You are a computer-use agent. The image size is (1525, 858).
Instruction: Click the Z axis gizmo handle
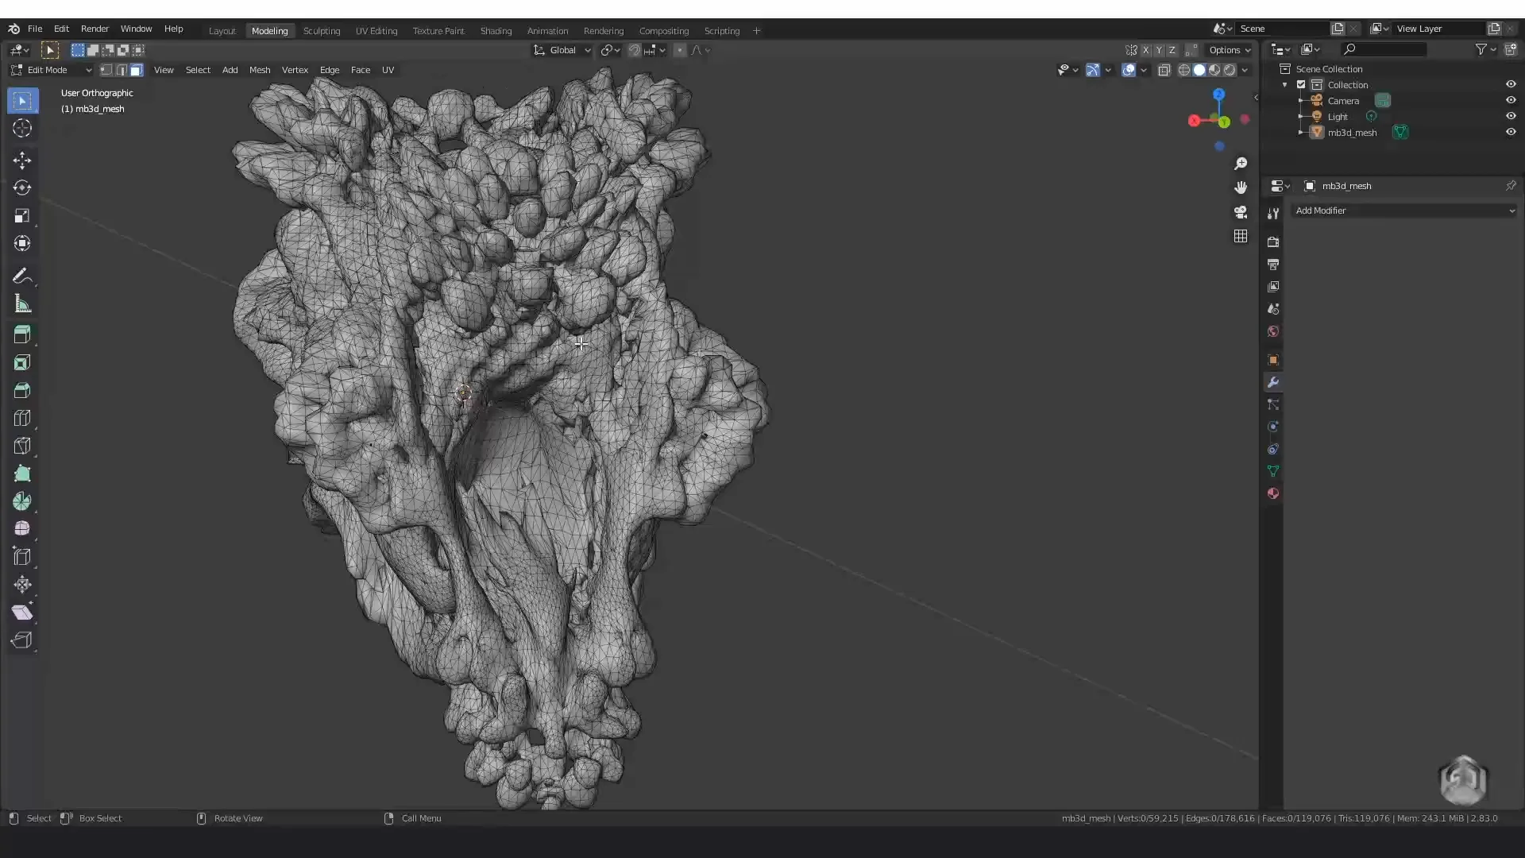(1218, 94)
